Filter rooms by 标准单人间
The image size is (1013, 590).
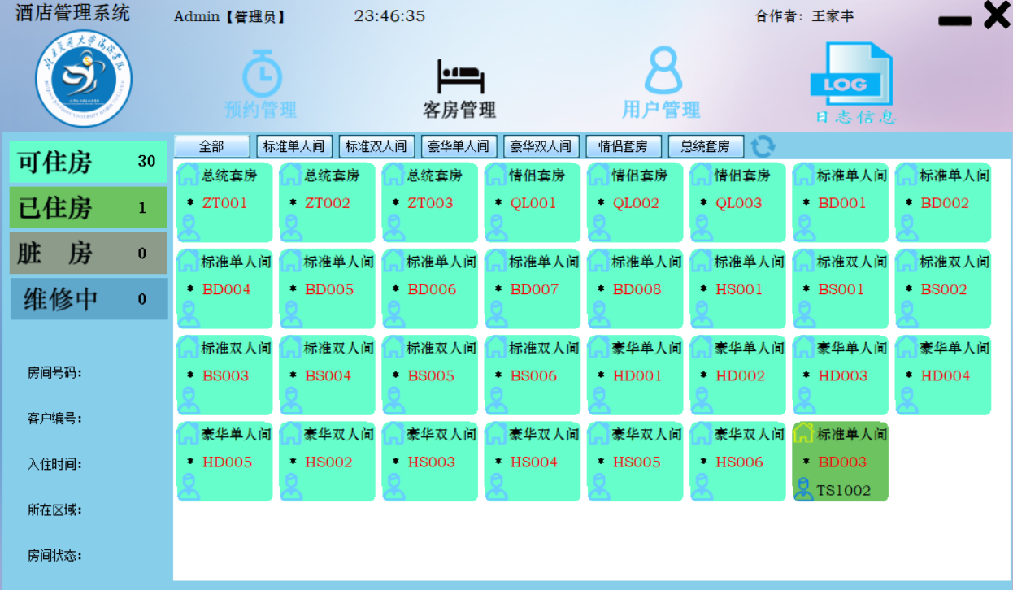click(x=294, y=146)
